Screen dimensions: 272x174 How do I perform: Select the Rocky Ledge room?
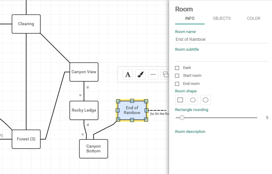[x=84, y=110]
